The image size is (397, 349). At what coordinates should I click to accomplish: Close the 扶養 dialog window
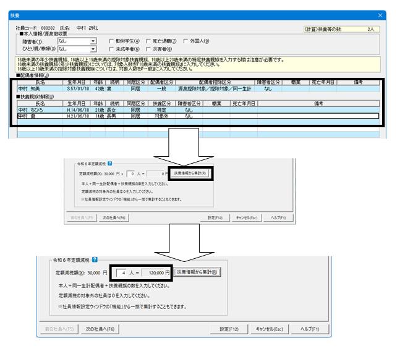(x=380, y=15)
